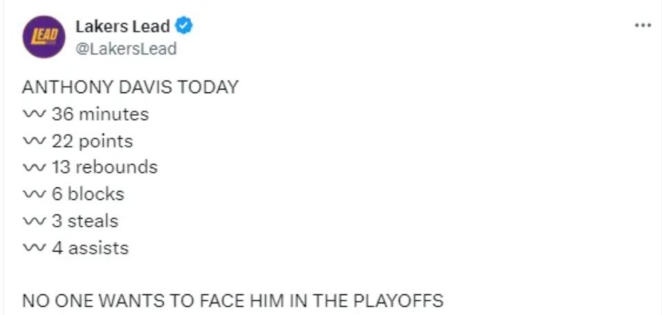Click the wavy emoji beside 4 assists

(35, 248)
